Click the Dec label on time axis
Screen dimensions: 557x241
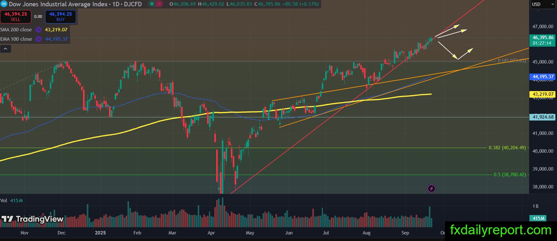(x=61, y=233)
